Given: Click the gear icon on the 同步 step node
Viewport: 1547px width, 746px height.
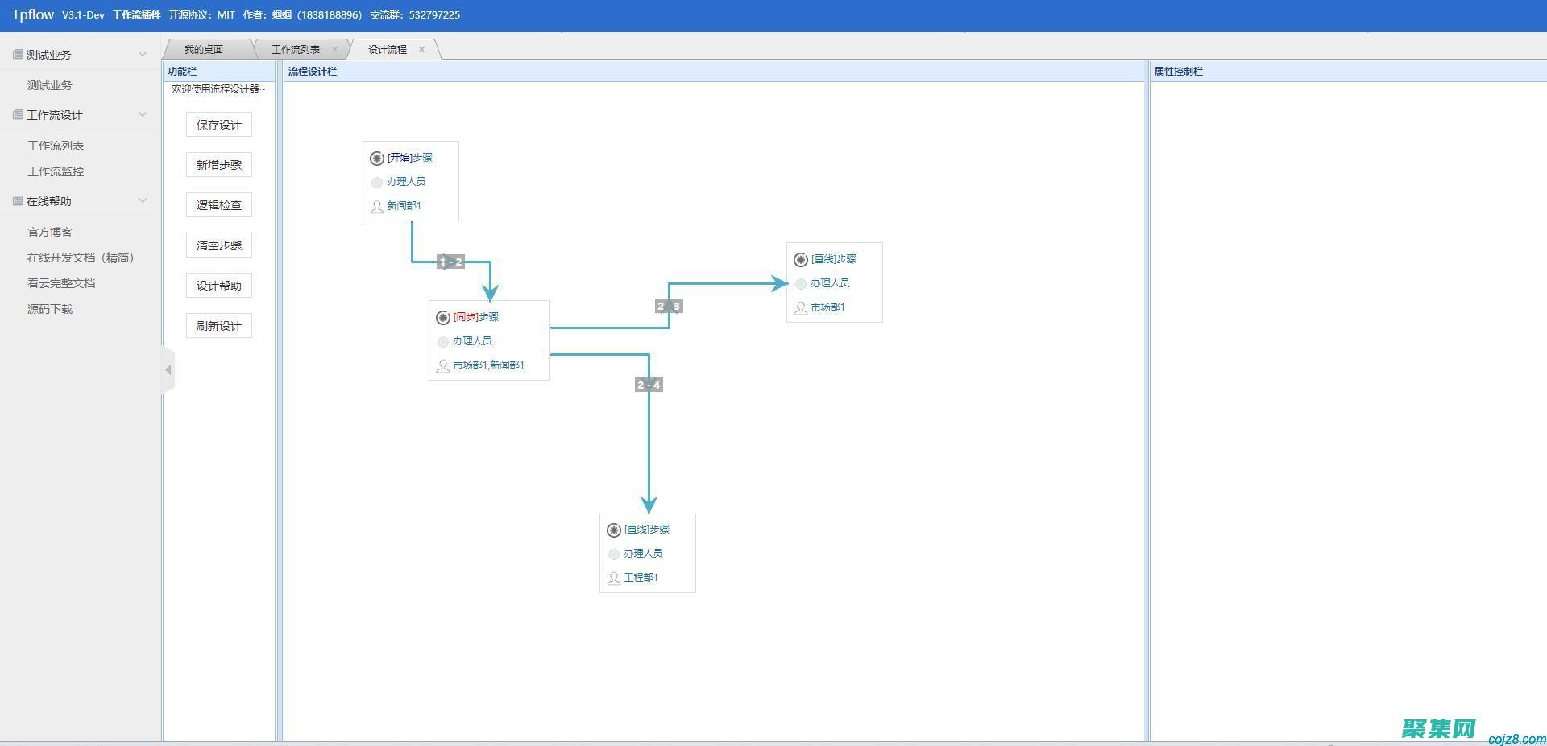Looking at the screenshot, I should point(442,318).
